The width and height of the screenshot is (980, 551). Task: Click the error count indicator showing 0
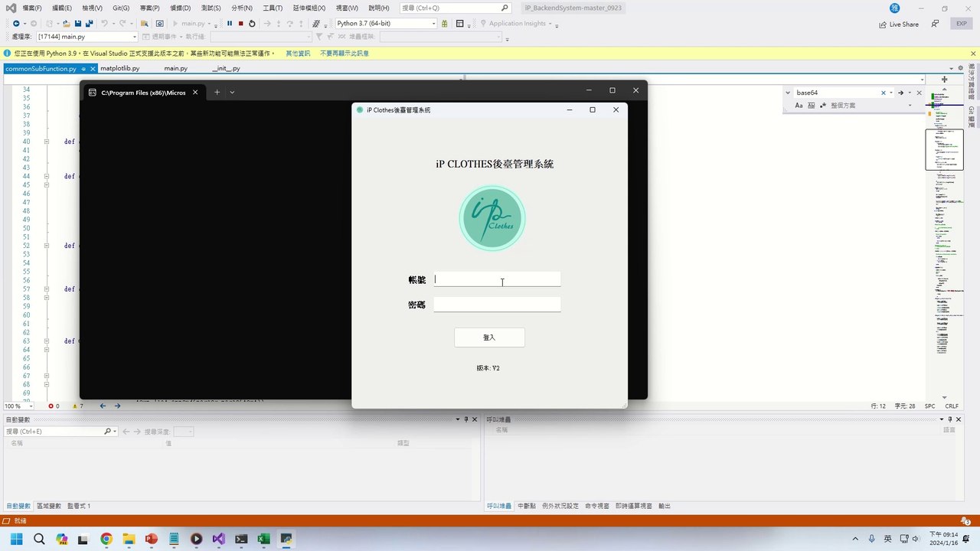[54, 406]
